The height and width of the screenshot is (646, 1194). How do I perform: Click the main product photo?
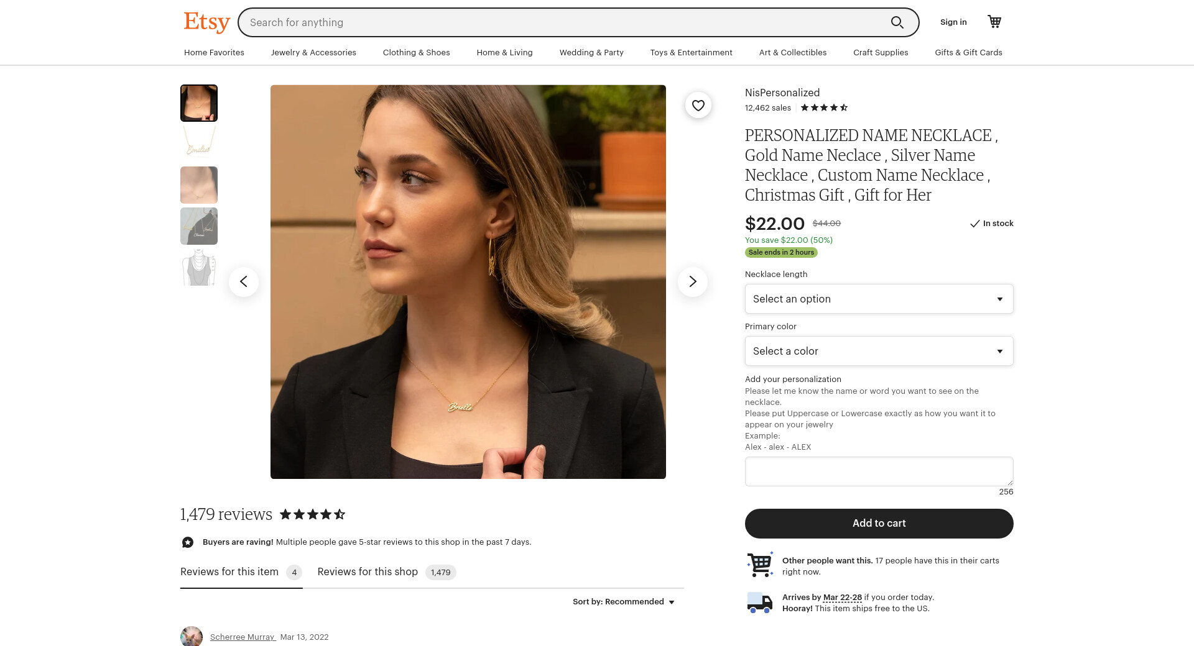click(x=468, y=282)
